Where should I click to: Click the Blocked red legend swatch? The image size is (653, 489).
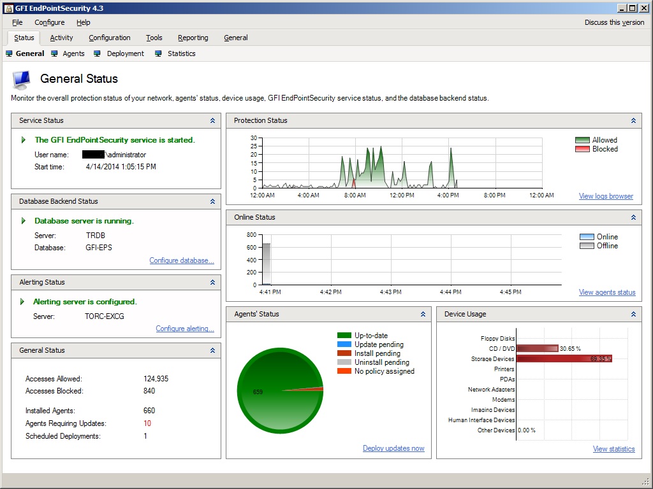582,149
